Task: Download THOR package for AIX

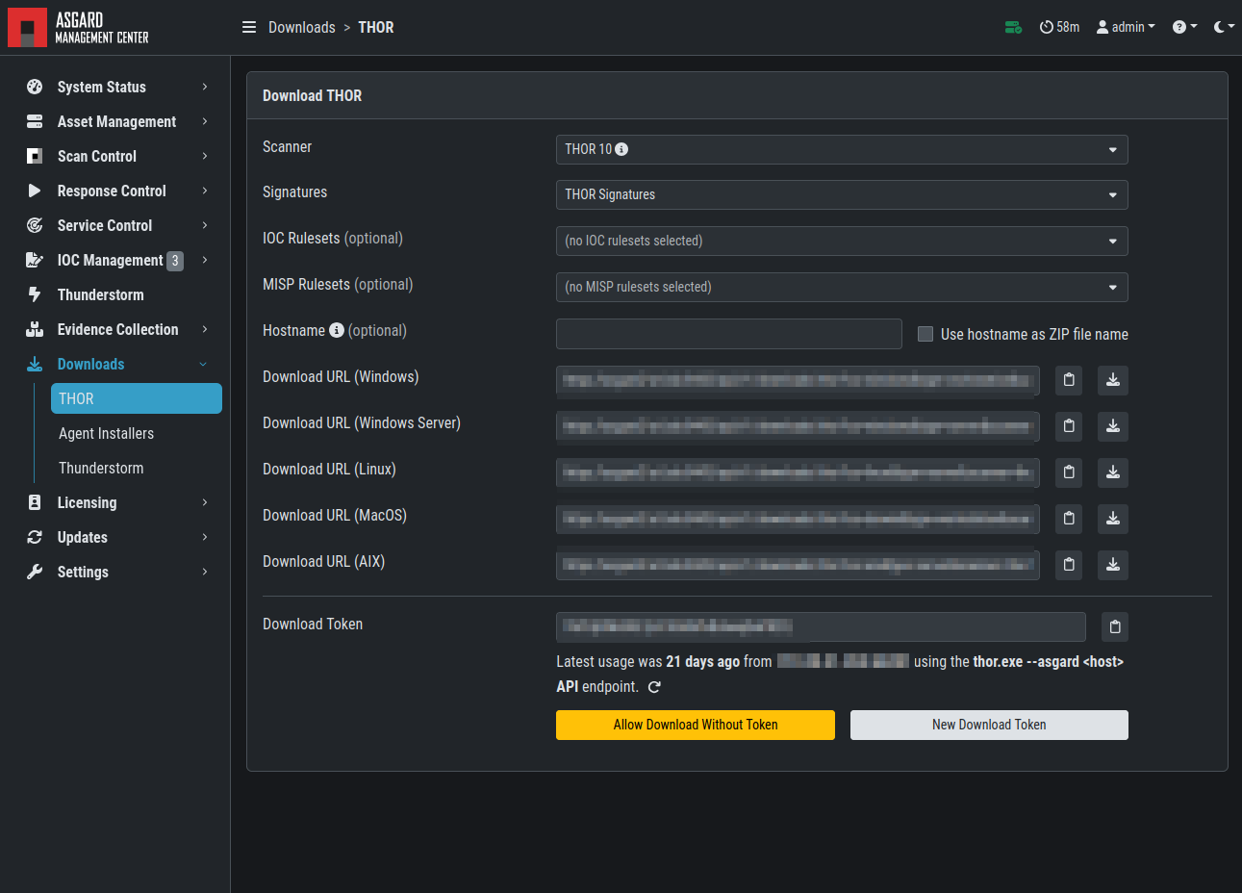Action: point(1113,565)
